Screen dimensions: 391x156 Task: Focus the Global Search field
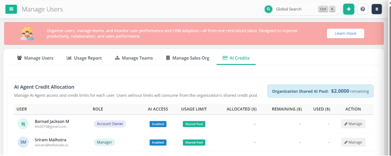pyautogui.click(x=301, y=9)
